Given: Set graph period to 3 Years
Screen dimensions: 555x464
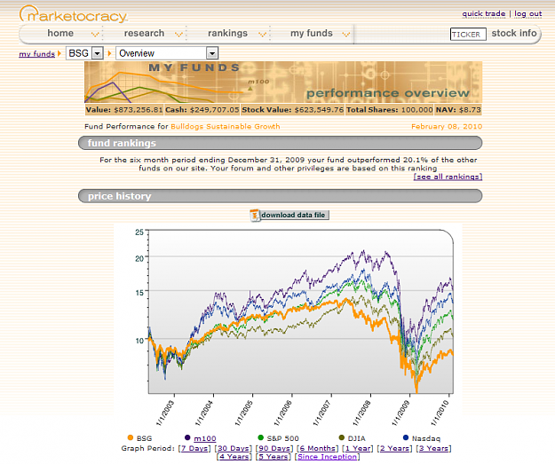Looking at the screenshot, I should [433, 448].
